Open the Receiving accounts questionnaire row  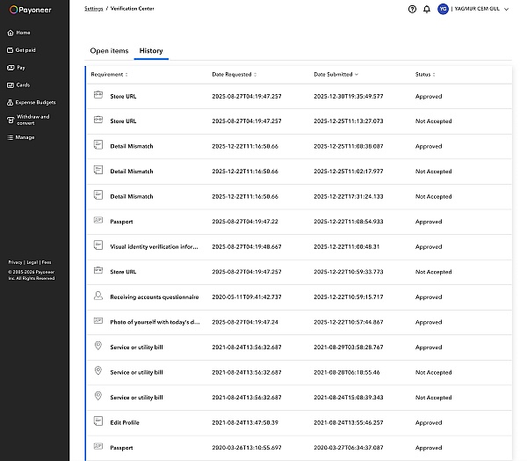154,297
